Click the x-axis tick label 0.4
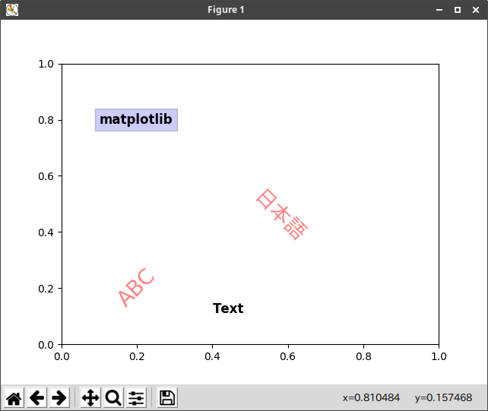This screenshot has width=488, height=411. coord(213,356)
